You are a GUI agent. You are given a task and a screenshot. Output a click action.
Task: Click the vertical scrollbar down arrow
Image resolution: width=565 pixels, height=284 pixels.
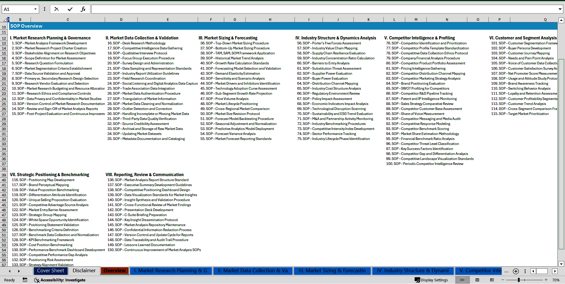(561, 264)
